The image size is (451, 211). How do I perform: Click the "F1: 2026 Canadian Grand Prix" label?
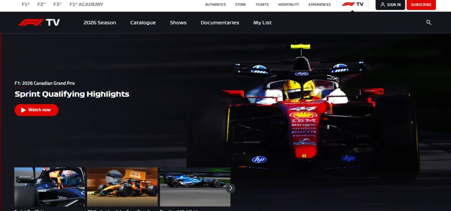pos(45,83)
